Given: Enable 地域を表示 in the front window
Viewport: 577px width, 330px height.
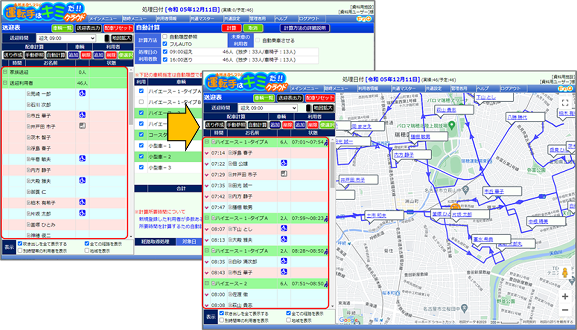Looking at the screenshot, I should point(288,321).
